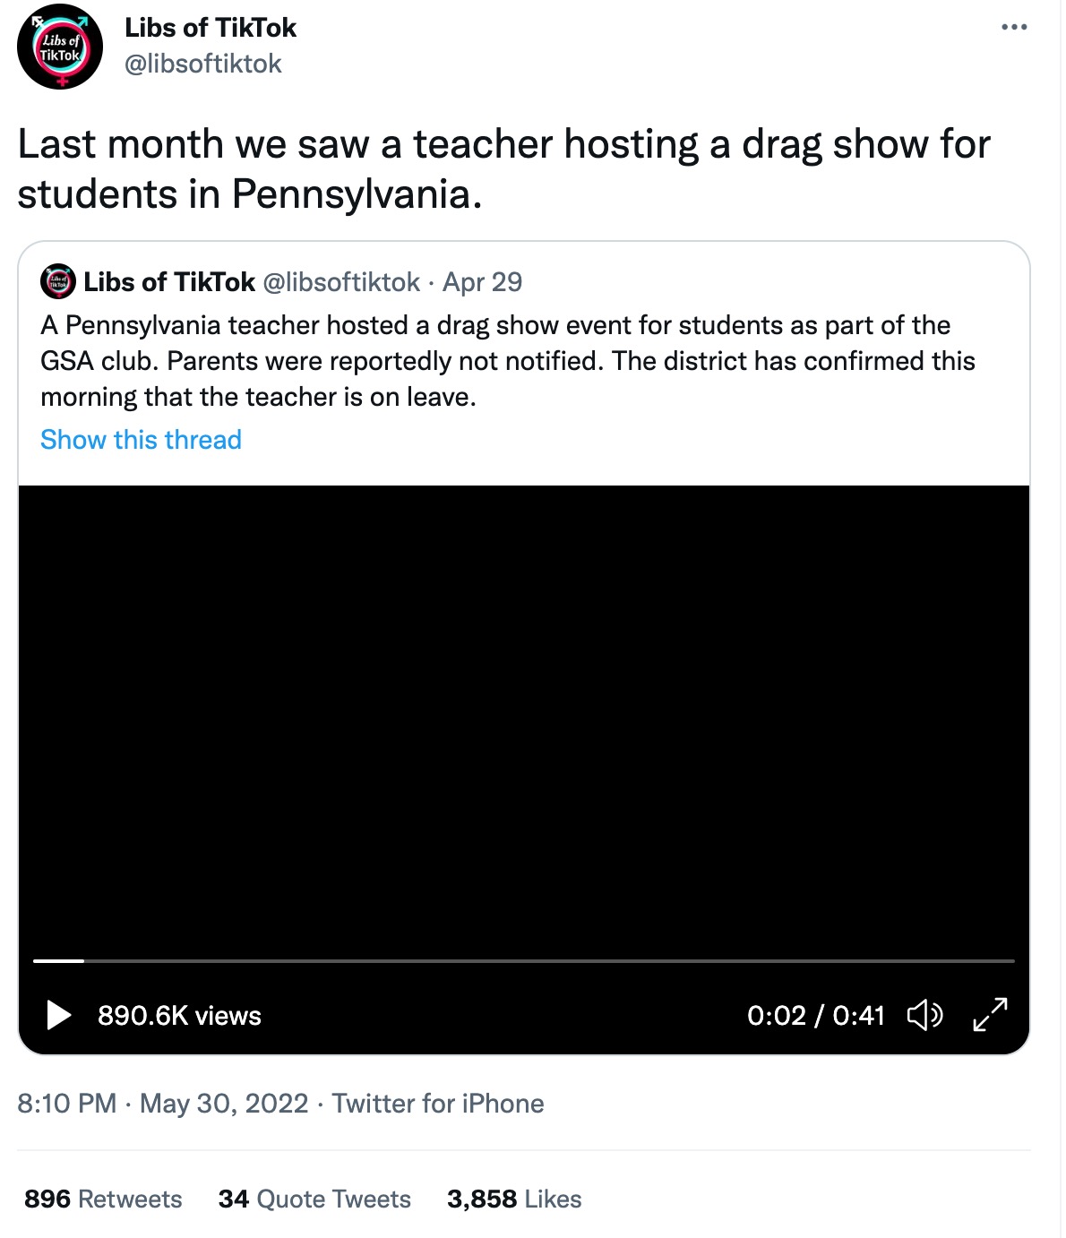Viewport: 1066px width, 1238px height.
Task: Open the three-dot more options menu
Action: tap(1014, 28)
